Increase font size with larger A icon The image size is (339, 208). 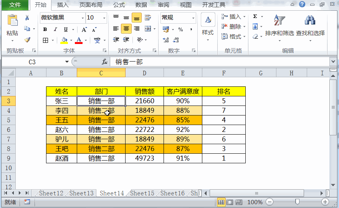click(x=84, y=29)
